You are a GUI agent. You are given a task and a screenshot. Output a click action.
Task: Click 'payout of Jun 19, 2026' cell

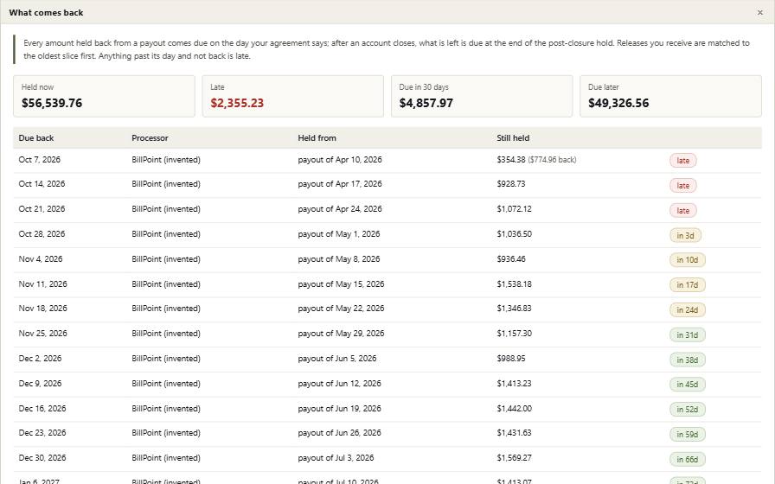[x=339, y=409]
